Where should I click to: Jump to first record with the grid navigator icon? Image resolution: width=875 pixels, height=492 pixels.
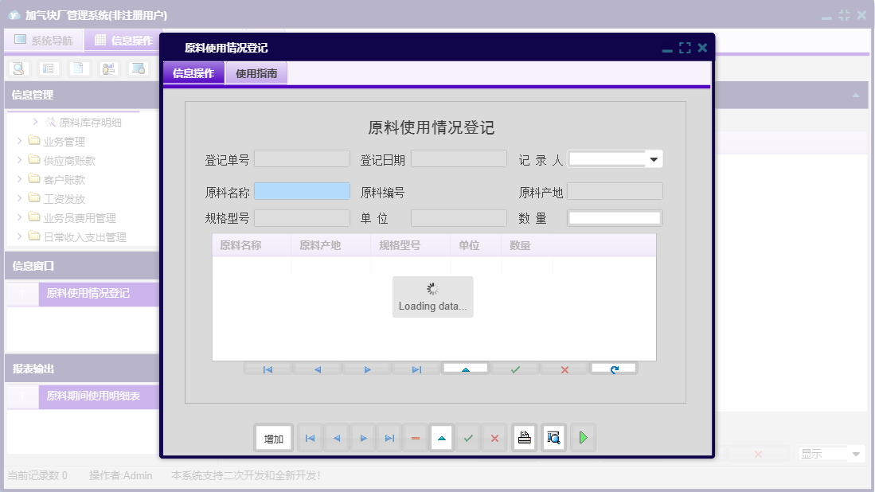pyautogui.click(x=268, y=369)
